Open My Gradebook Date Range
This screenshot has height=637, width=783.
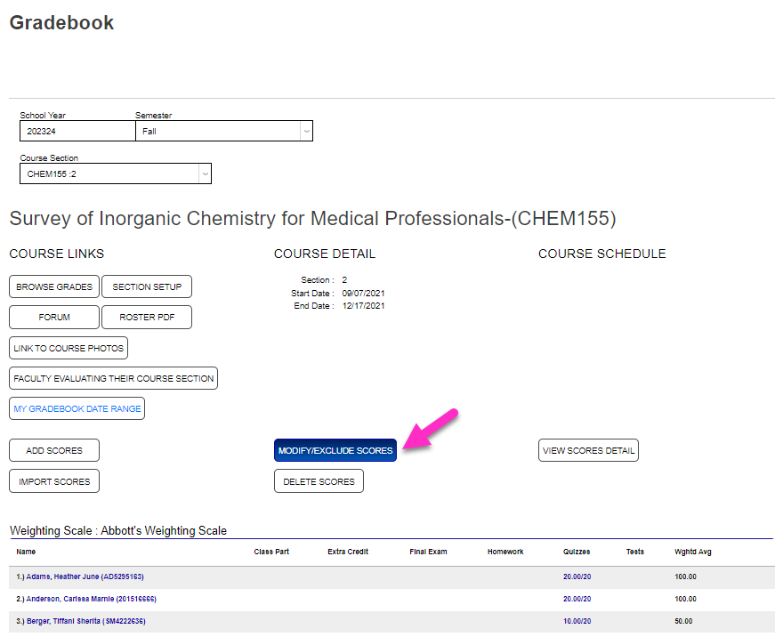tap(76, 408)
